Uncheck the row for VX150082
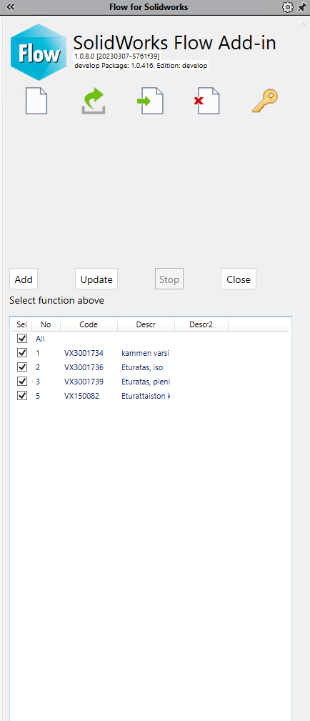Screen dimensions: 310x721 tap(21, 395)
